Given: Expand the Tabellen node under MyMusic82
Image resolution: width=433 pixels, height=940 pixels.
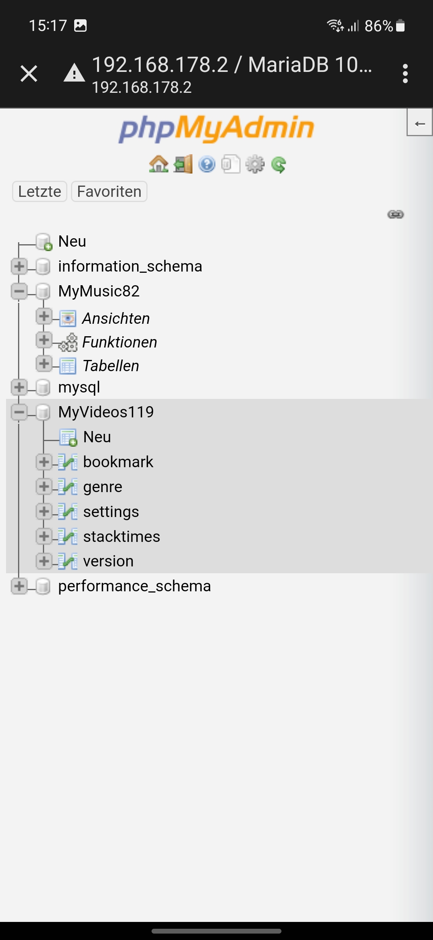Looking at the screenshot, I should point(44,364).
